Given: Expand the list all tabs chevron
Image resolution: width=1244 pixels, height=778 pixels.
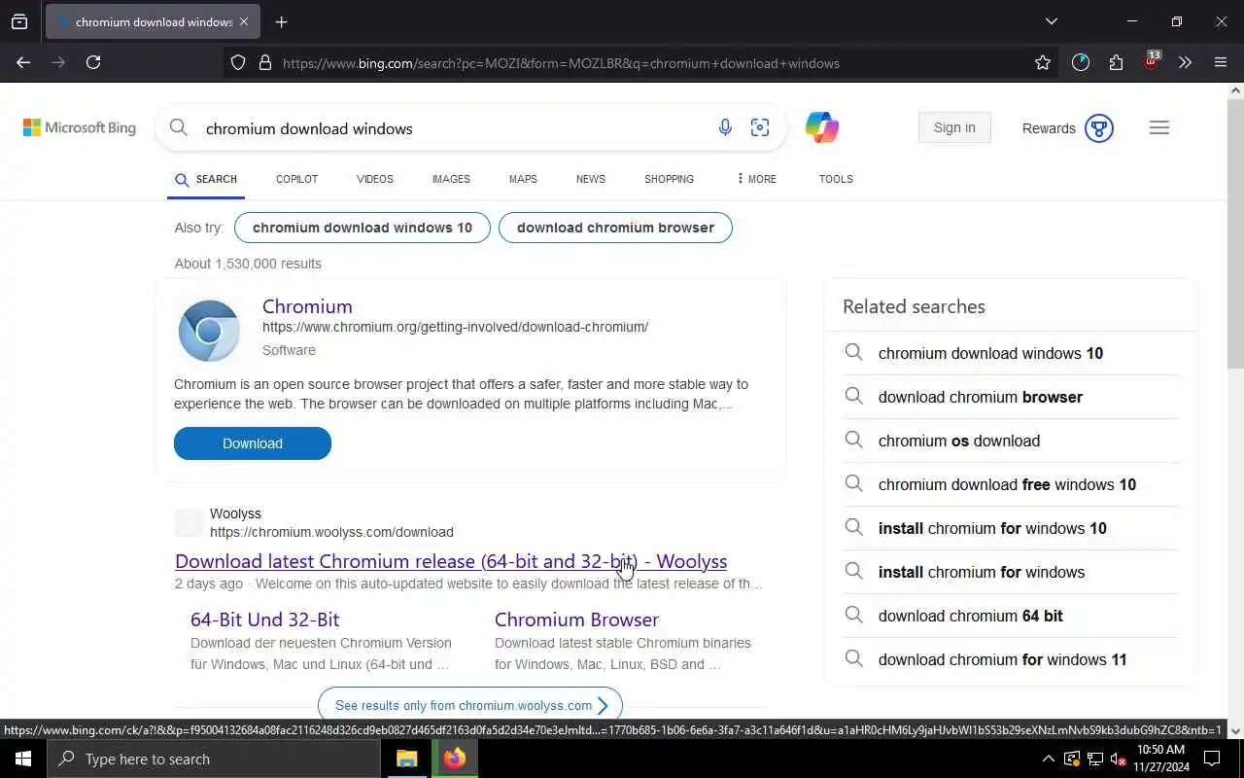Looking at the screenshot, I should coord(1051,21).
